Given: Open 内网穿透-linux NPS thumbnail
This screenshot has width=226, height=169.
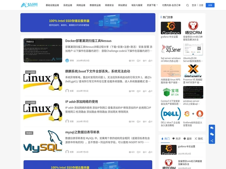Looking at the screenshot, I should [x=171, y=71].
